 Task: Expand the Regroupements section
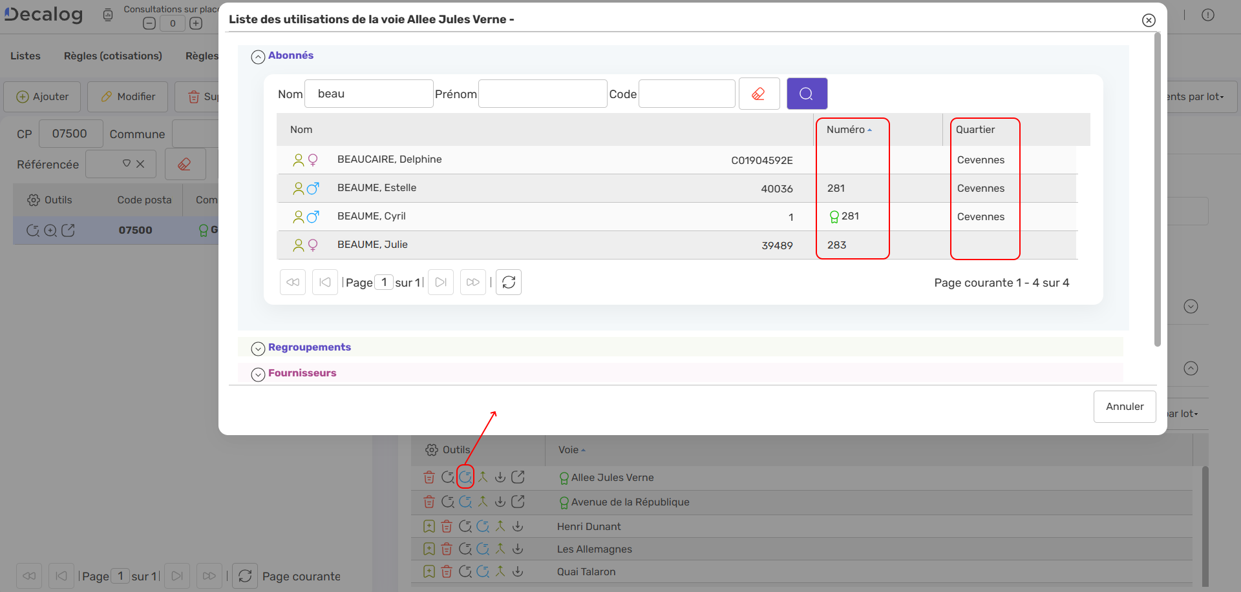coord(258,349)
